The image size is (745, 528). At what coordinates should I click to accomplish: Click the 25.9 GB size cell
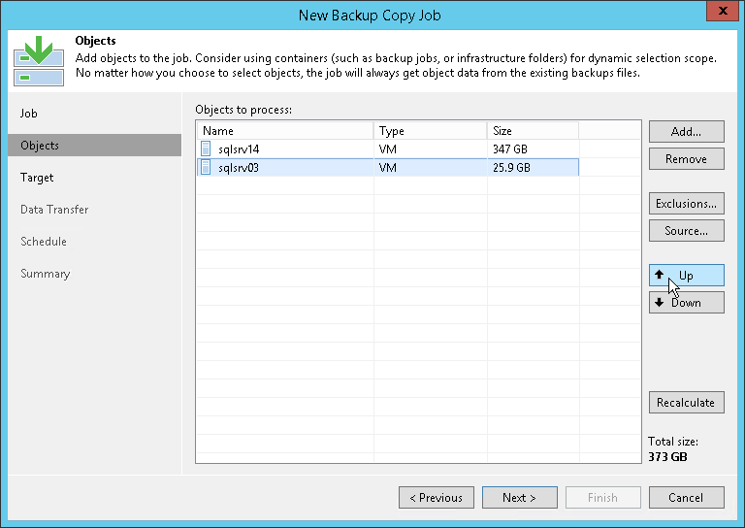pos(511,168)
